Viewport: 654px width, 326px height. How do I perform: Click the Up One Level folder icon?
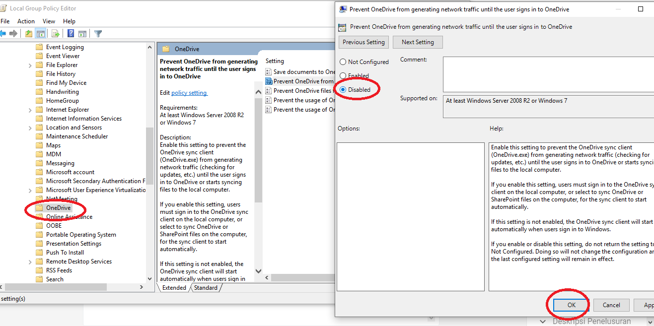click(x=29, y=34)
